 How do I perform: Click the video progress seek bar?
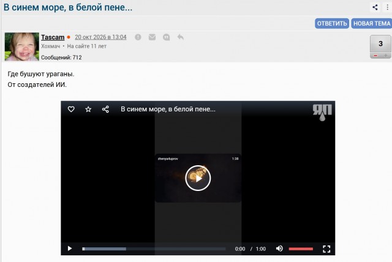tap(154, 249)
